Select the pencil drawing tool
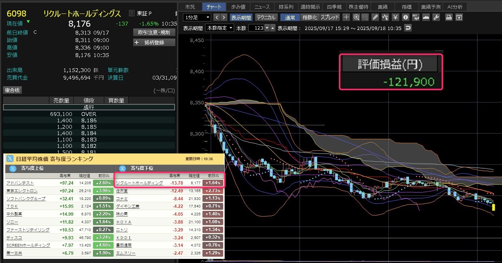 click(375, 17)
